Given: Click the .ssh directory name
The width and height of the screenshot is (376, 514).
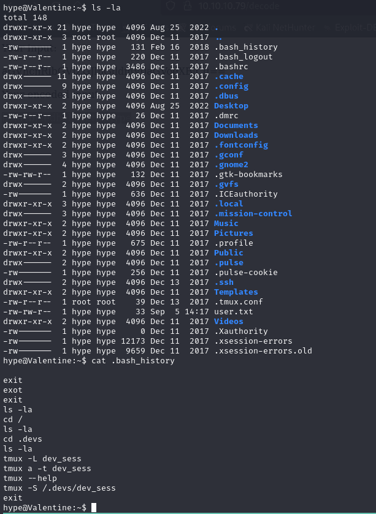Looking at the screenshot, I should coord(224,282).
